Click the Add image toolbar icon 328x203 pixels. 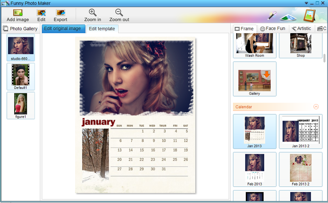(18, 13)
